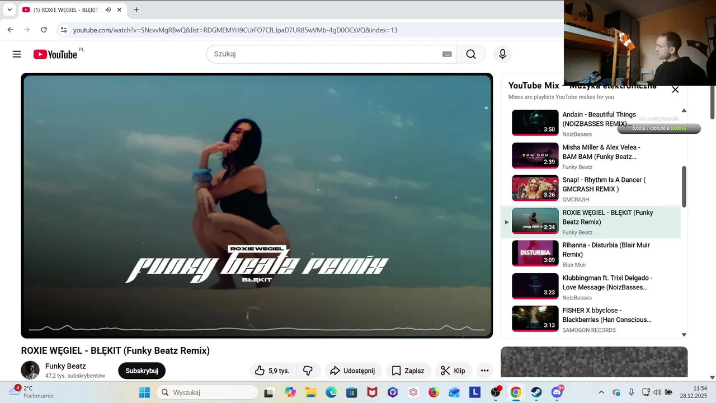Like the video with thumbs-up button
This screenshot has height=403, width=716.
point(273,371)
